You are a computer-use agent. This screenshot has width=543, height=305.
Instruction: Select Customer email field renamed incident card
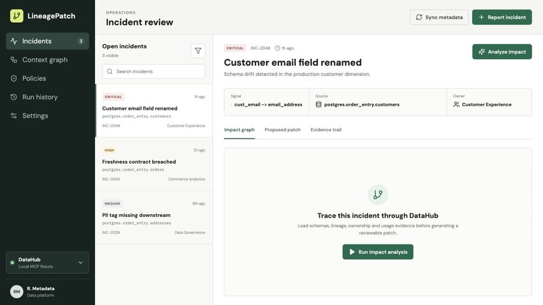click(154, 110)
